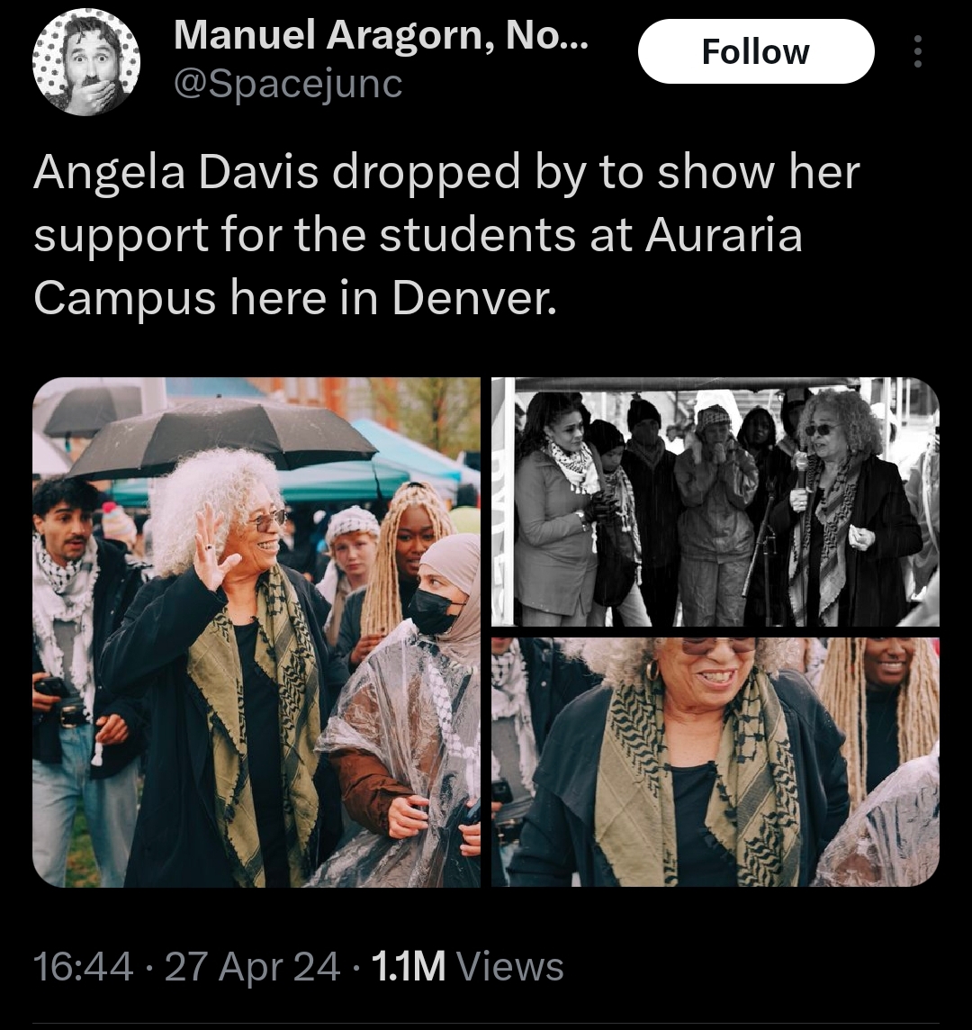Open the @Spacejunc handle link
972x1030 pixels.
click(288, 84)
